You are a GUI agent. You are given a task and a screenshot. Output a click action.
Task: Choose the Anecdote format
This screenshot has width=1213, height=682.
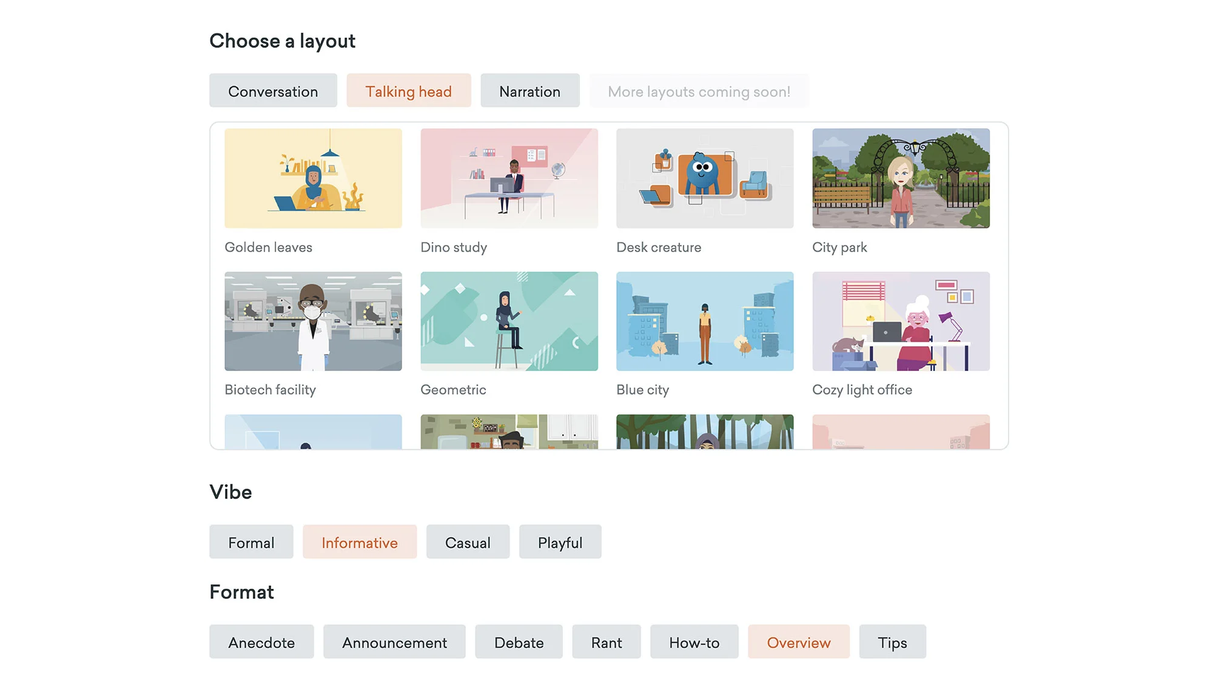point(261,642)
